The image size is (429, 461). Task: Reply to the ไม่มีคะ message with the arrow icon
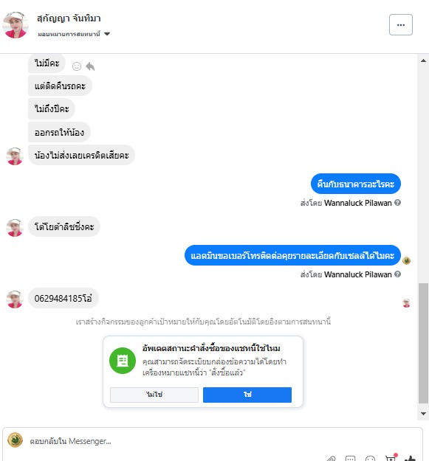[x=90, y=66]
